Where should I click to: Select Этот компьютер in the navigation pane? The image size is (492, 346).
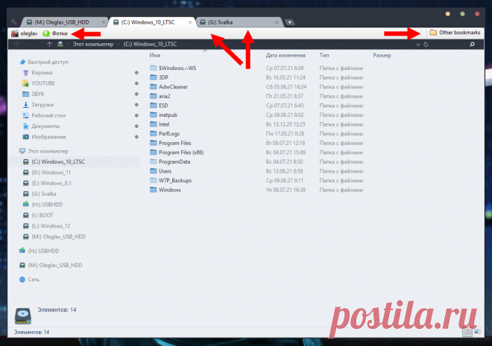[x=44, y=151]
